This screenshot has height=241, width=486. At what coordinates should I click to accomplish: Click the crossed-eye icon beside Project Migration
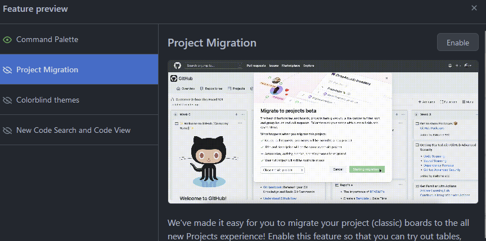pos(7,70)
